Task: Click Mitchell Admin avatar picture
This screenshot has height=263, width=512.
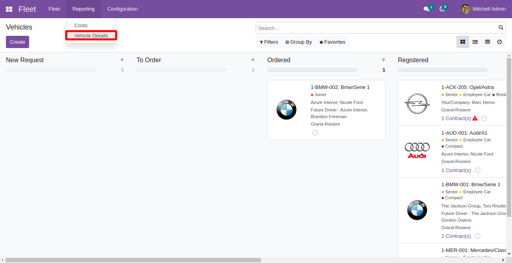Action: [x=466, y=9]
